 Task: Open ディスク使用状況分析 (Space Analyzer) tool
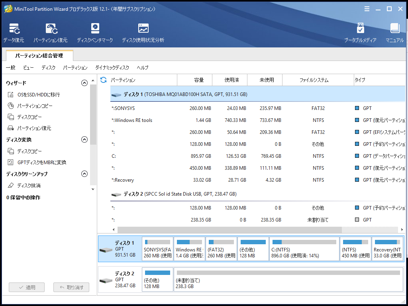coord(143,33)
